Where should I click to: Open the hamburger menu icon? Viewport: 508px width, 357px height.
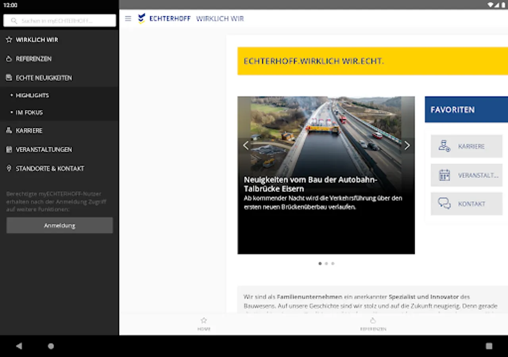click(128, 19)
